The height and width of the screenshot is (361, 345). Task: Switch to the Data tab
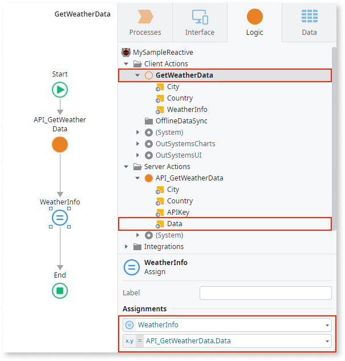310,23
